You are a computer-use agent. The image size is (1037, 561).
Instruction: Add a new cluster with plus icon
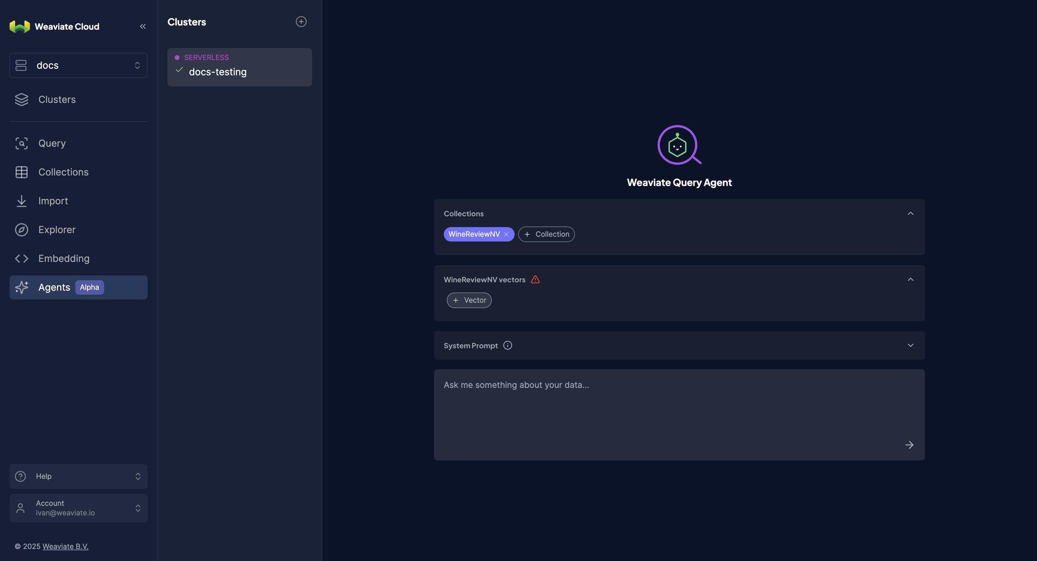301,22
